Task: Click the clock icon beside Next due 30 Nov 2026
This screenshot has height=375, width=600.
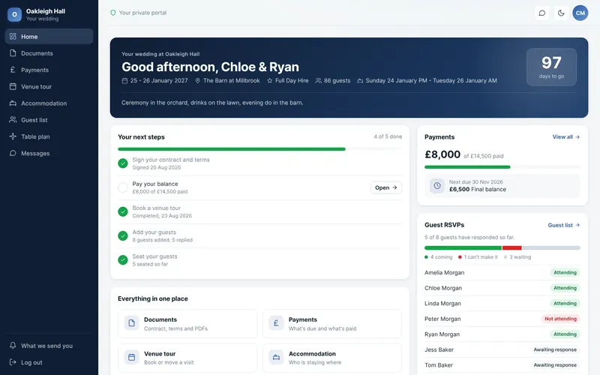Action: click(x=437, y=185)
